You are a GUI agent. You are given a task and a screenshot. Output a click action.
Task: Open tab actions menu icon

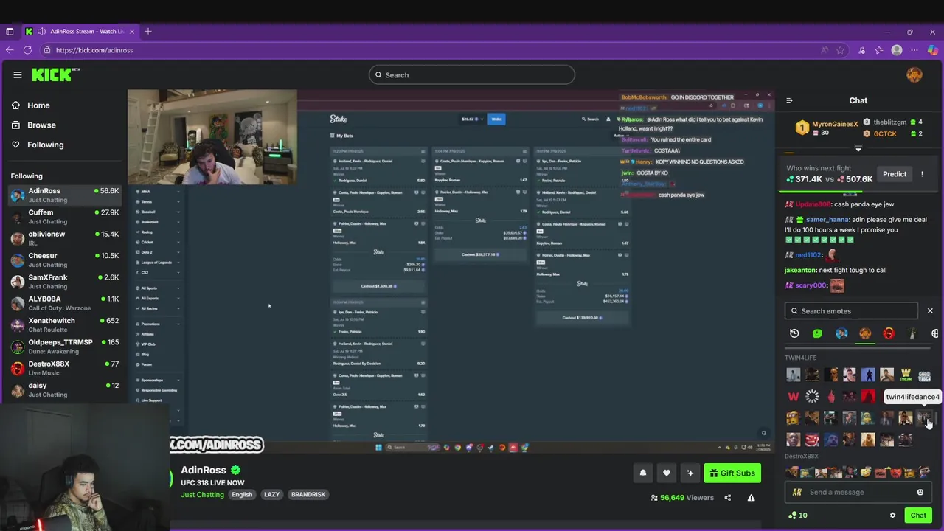coord(10,32)
